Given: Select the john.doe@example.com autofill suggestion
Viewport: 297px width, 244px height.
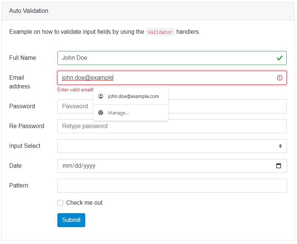Looking at the screenshot, I should [x=133, y=96].
